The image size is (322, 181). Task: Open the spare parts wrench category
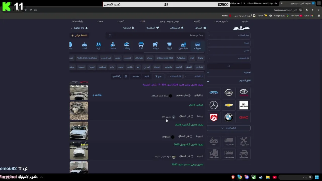(x=244, y=141)
